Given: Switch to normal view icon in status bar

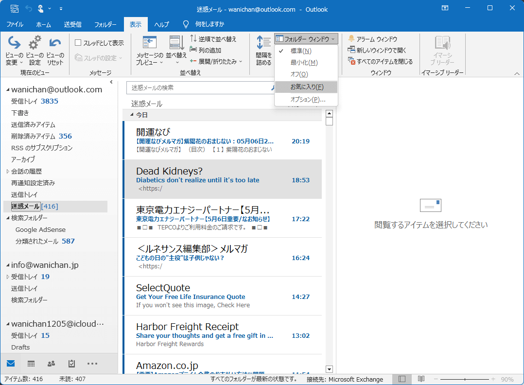Looking at the screenshot, I should coord(402,379).
